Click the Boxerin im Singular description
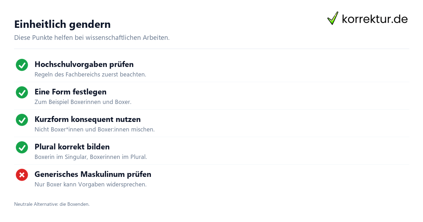The width and height of the screenshot is (423, 222). point(91,157)
